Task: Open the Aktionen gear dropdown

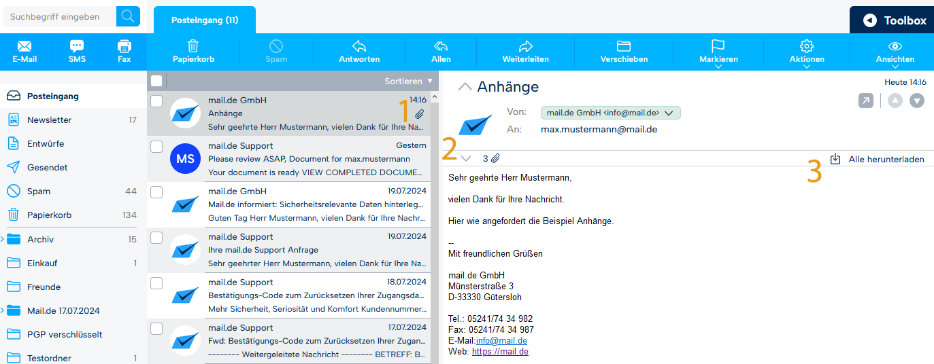Action: pyautogui.click(x=807, y=53)
